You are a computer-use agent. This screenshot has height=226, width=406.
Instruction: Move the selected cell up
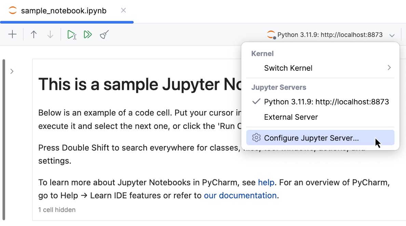[x=33, y=34]
